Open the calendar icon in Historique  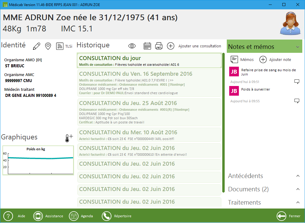pyautogui.click(x=147, y=46)
